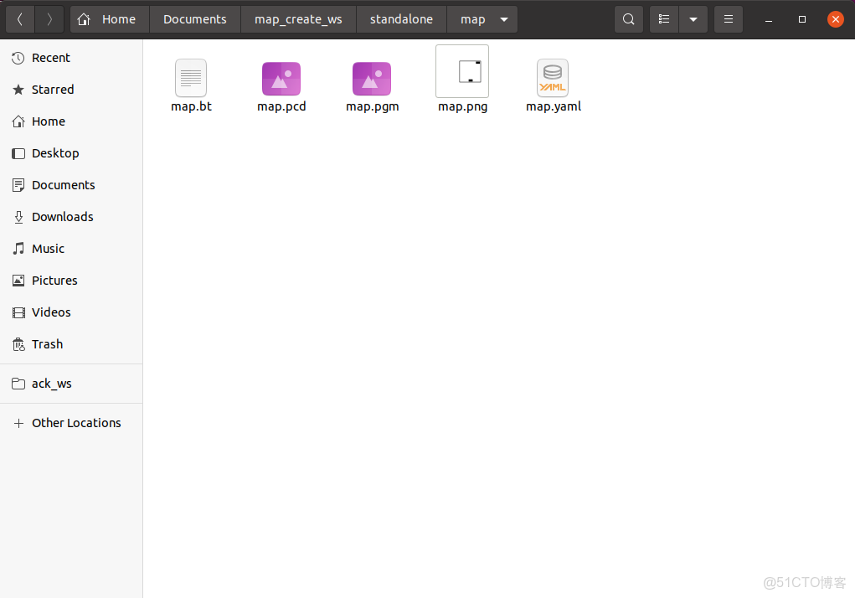The width and height of the screenshot is (855, 598).
Task: Click the Trash bin icon
Action: pos(18,344)
